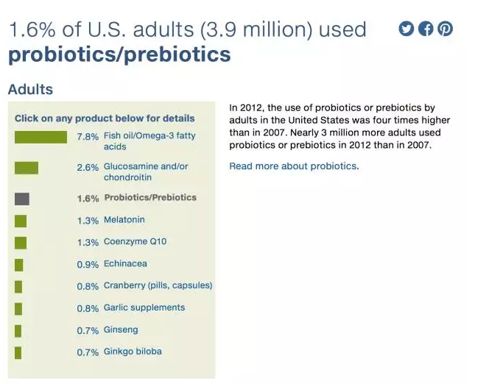Click the green Fish oil 7.8% bar

(41, 137)
